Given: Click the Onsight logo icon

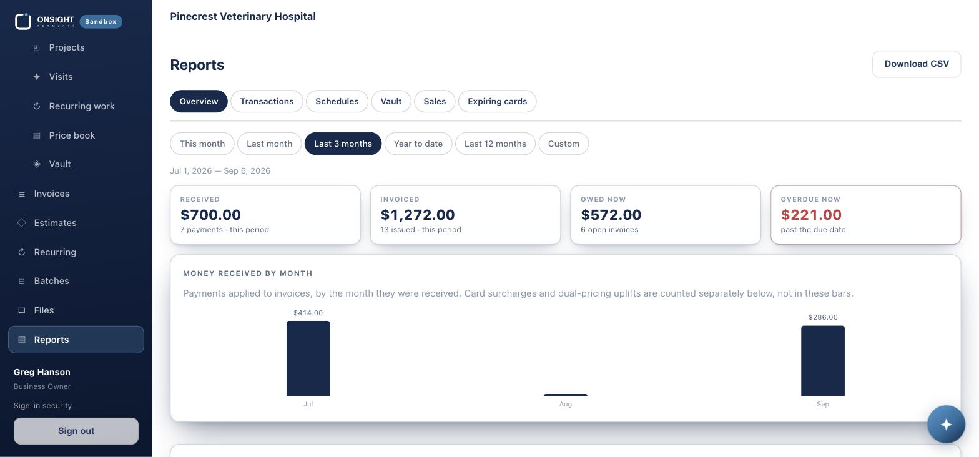Looking at the screenshot, I should tap(23, 21).
